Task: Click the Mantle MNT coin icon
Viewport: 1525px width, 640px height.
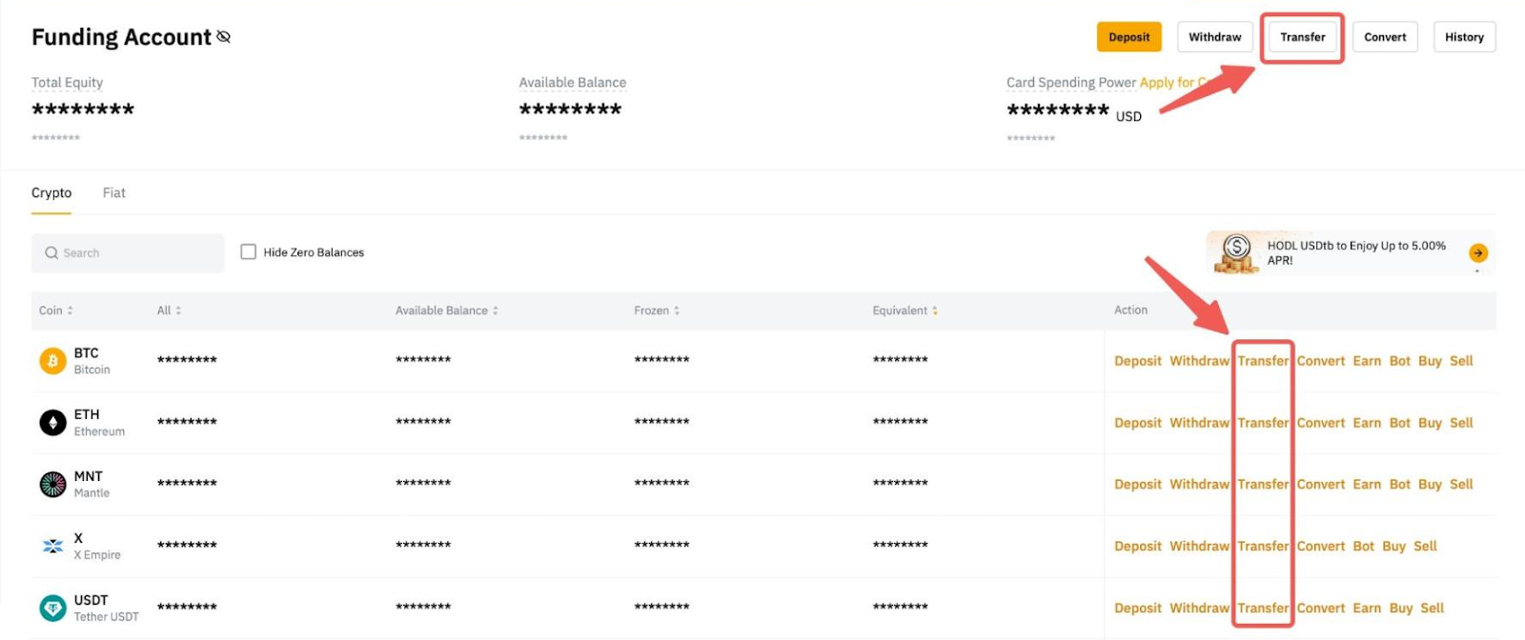Action: click(x=52, y=484)
